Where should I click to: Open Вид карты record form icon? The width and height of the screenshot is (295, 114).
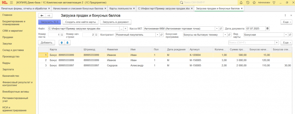coord(290,35)
